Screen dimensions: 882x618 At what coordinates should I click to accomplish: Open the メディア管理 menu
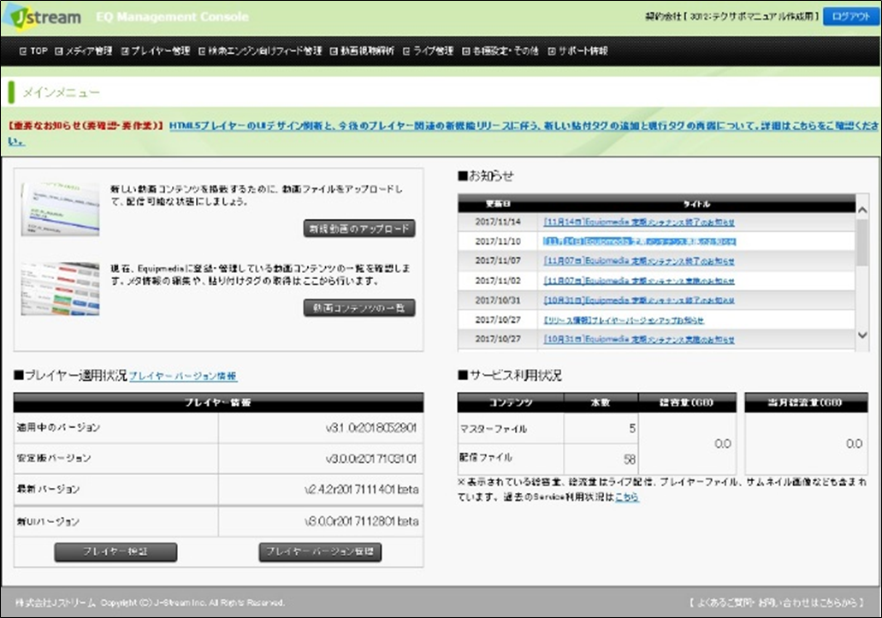(x=84, y=51)
